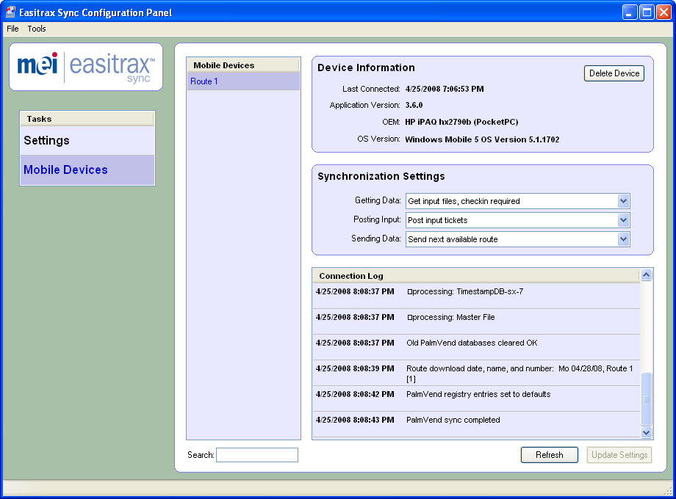Select Route 1 in Mobile Devices list

[x=243, y=81]
